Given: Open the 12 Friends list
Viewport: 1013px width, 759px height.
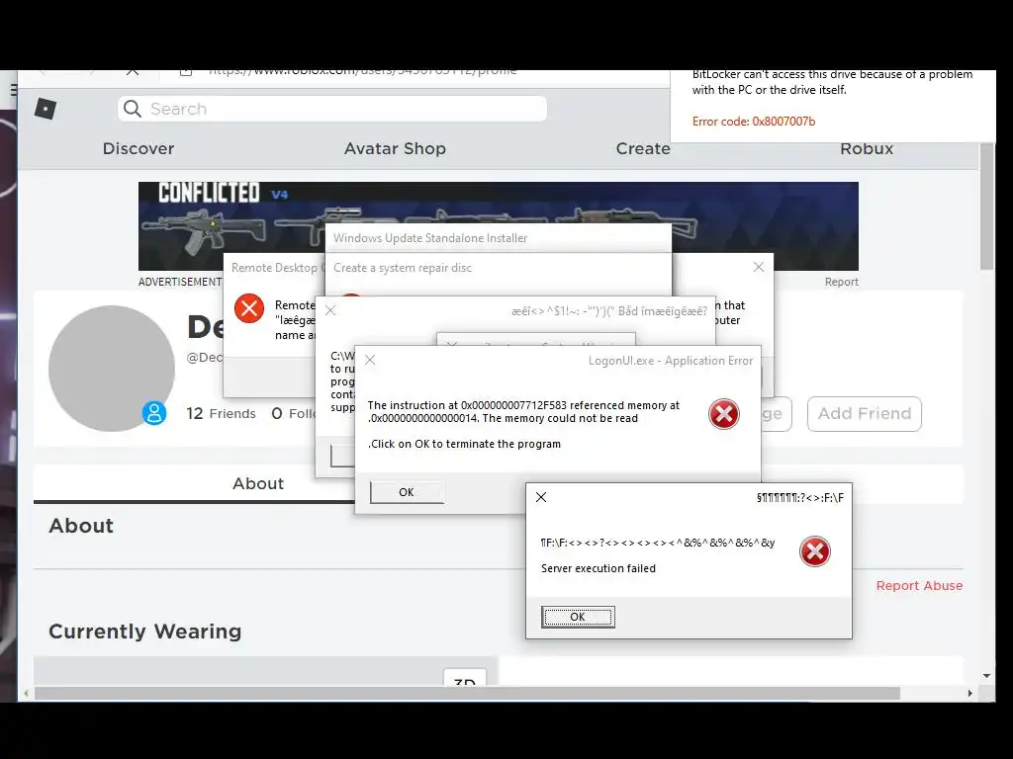Looking at the screenshot, I should click(221, 414).
